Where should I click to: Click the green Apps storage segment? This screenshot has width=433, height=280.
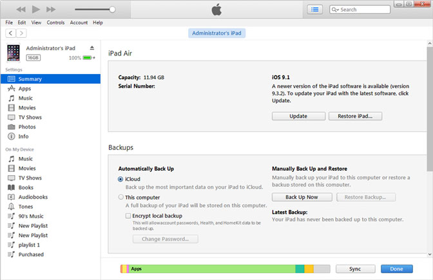[212, 268]
